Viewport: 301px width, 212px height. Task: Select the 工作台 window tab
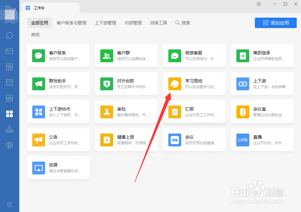pyautogui.click(x=51, y=8)
